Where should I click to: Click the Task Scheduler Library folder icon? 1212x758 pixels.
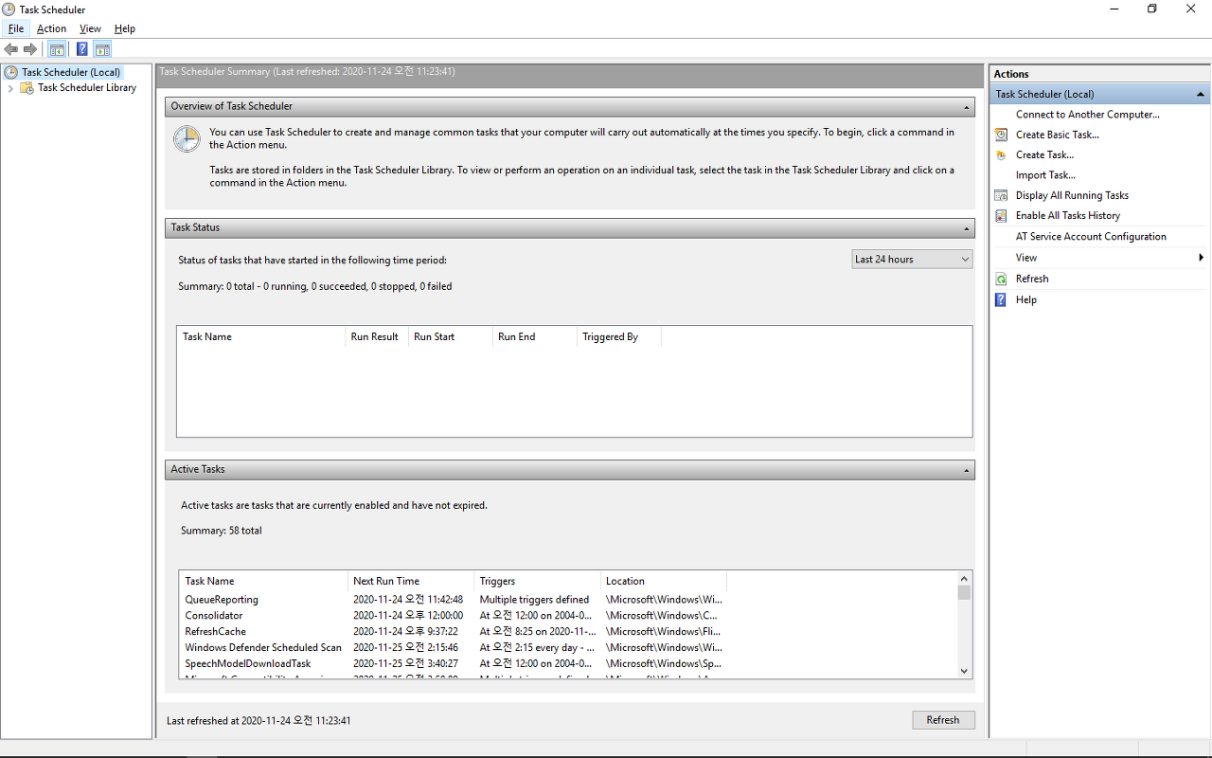point(27,87)
